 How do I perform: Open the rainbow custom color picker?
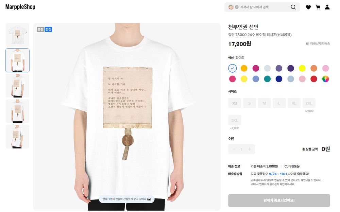coord(325,79)
